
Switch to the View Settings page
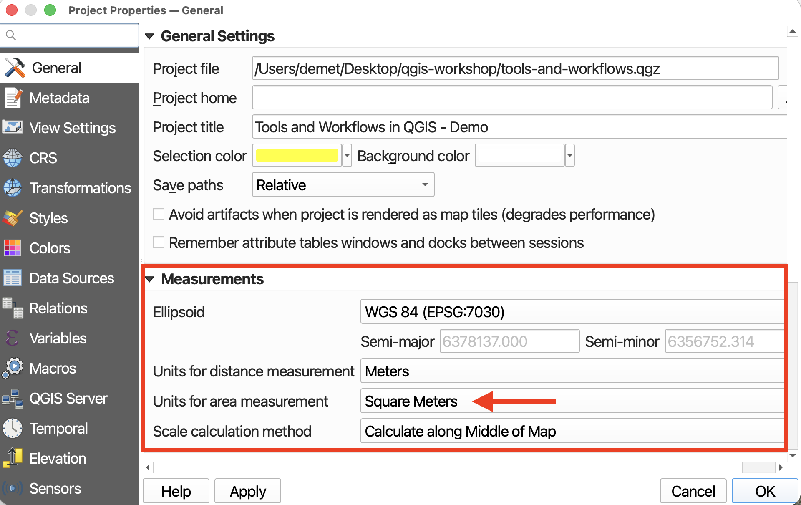(70, 128)
